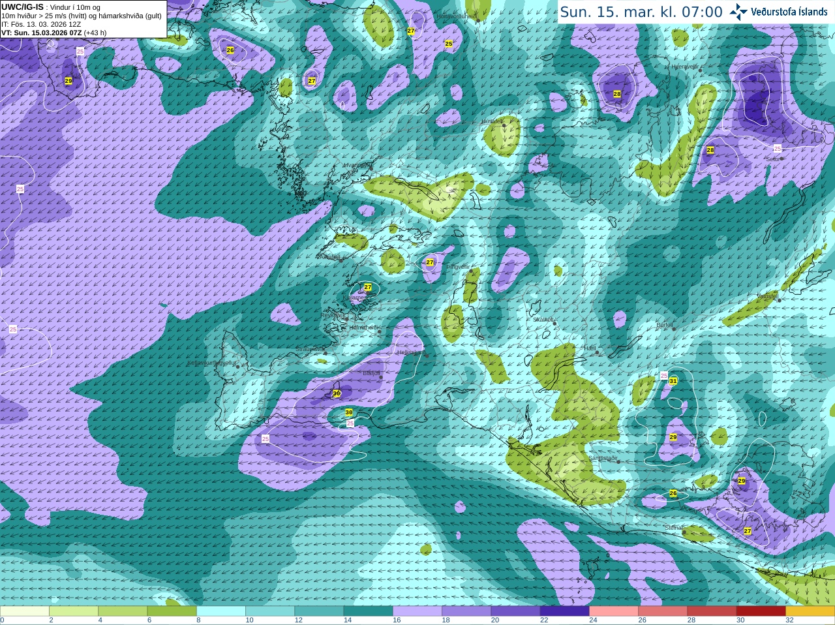The image size is (835, 625).
Task: Click the Holtavörðuheiði station label
Action: [457, 16]
